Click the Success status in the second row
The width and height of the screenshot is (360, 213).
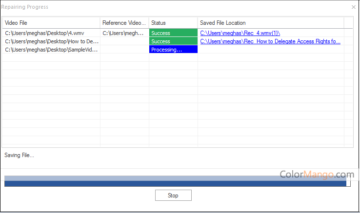tap(173, 41)
